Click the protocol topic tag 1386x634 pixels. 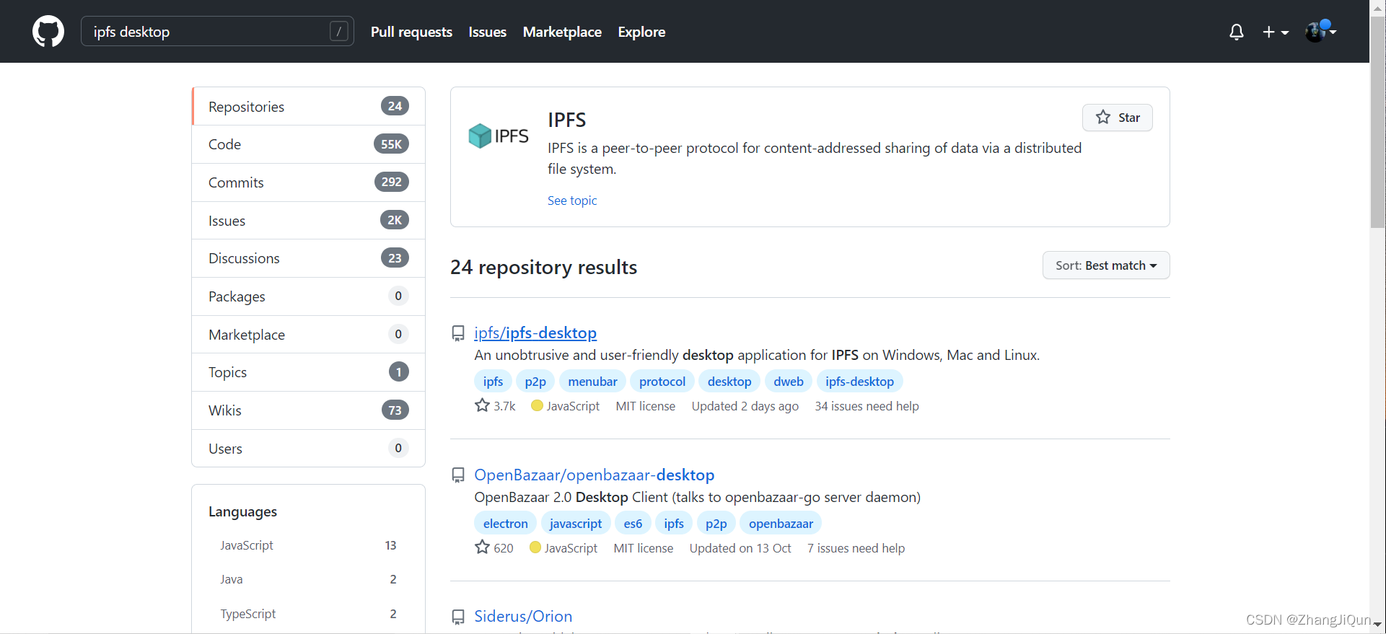pos(662,382)
